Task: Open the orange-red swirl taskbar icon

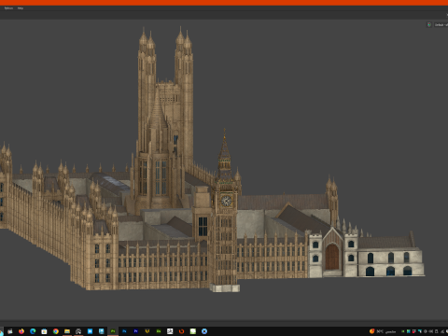Action: (x=181, y=331)
